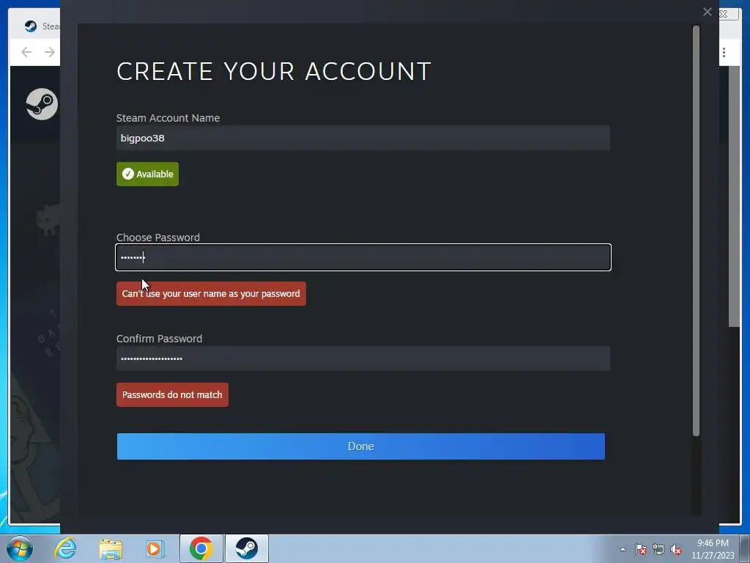
Task: Show hidden system tray icons
Action: (623, 549)
